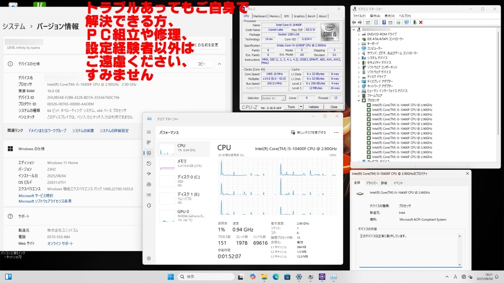The height and width of the screenshot is (283, 504).
Task: Open Task Manager icon on taskbar
Action: tap(333, 277)
